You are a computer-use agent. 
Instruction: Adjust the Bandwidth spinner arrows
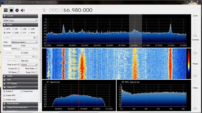(19, 49)
